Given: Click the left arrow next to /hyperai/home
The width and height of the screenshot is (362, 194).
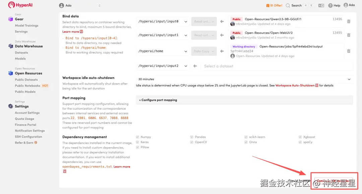Looking at the screenshot, I should click(222, 51).
